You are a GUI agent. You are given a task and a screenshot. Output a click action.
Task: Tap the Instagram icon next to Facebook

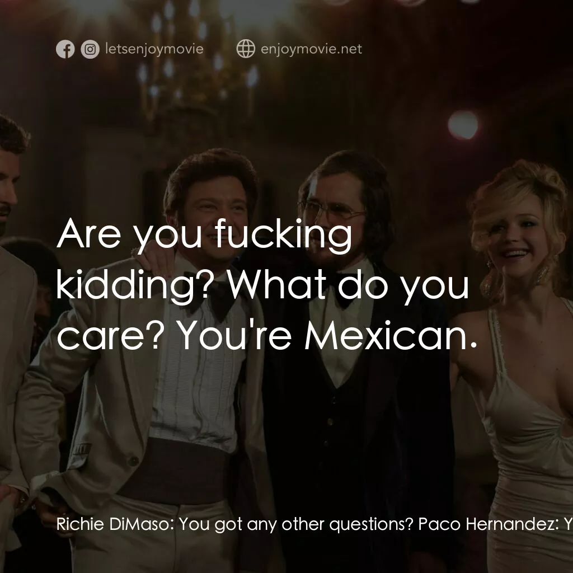pyautogui.click(x=90, y=49)
